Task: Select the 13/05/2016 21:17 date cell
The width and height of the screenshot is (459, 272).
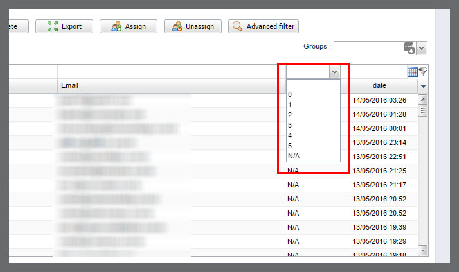Action: point(379,185)
